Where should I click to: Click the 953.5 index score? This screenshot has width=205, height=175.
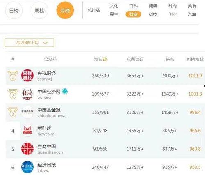point(195,167)
